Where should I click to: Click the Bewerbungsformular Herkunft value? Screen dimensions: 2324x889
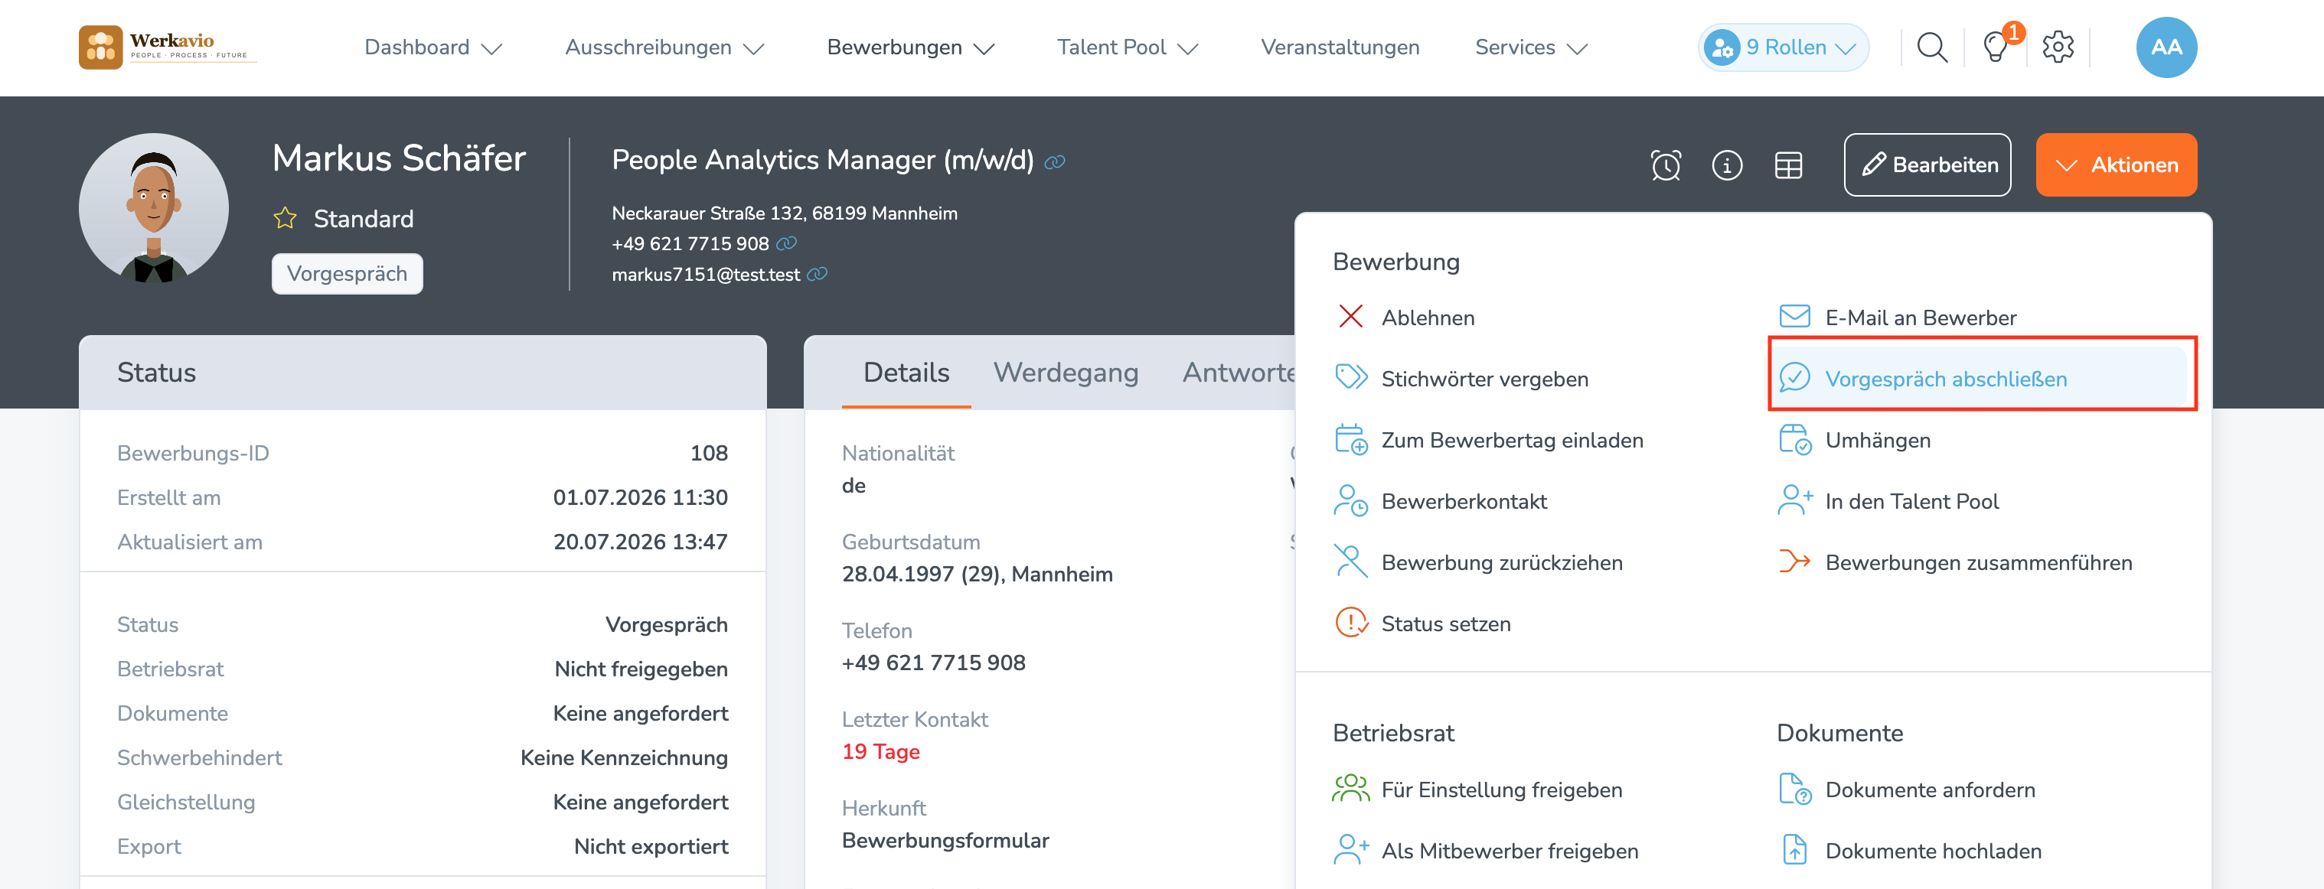[945, 840]
